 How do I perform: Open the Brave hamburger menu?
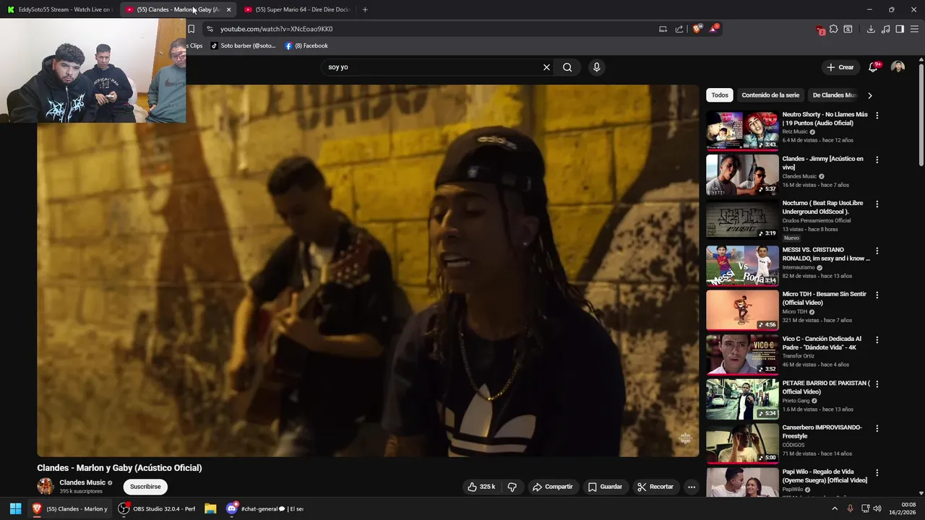[914, 29]
